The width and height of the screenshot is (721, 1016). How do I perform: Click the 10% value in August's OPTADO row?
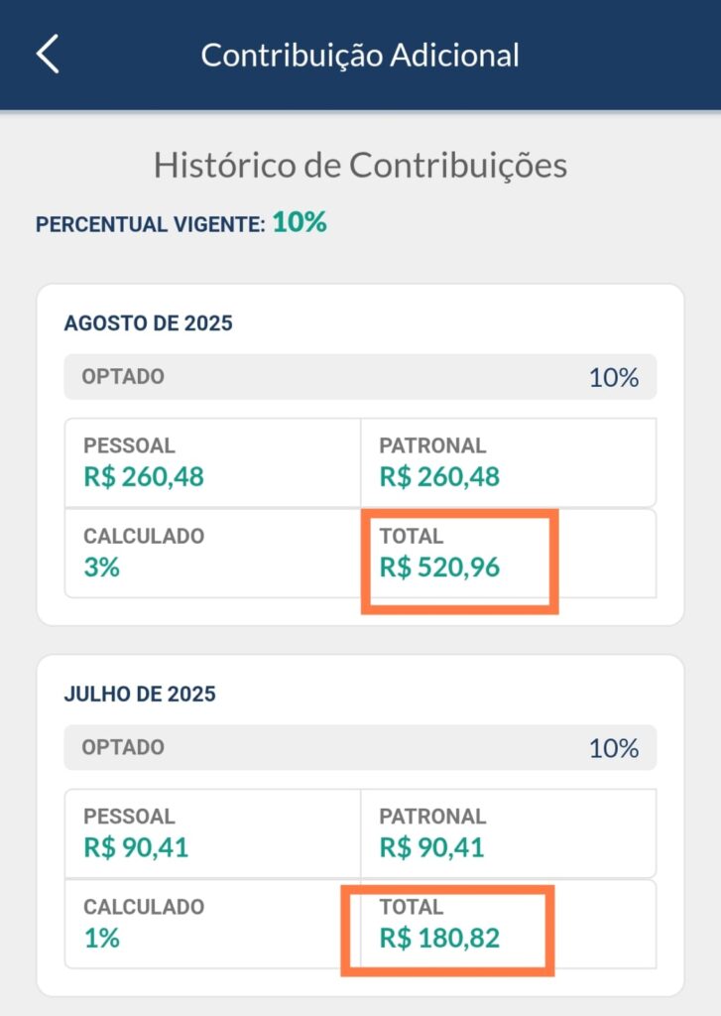614,378
